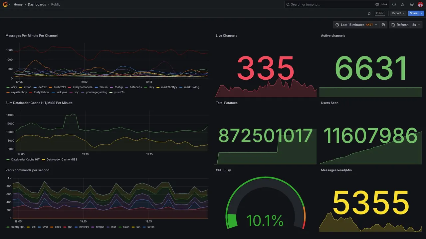
Task: Open the Grafana logo menu
Action: 5,4
